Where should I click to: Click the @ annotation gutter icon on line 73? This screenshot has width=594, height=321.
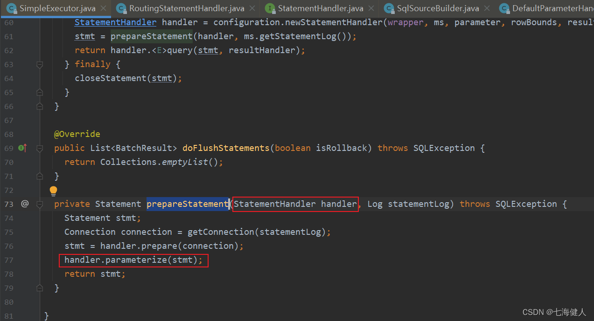tap(25, 204)
